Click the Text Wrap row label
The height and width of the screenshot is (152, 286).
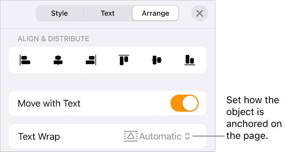pyautogui.click(x=39, y=137)
